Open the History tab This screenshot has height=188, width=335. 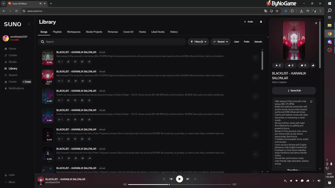click(x=174, y=32)
